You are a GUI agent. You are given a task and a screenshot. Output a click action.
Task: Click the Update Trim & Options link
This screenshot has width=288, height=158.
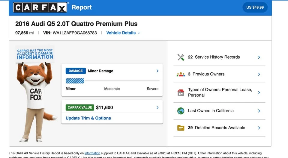click(88, 118)
